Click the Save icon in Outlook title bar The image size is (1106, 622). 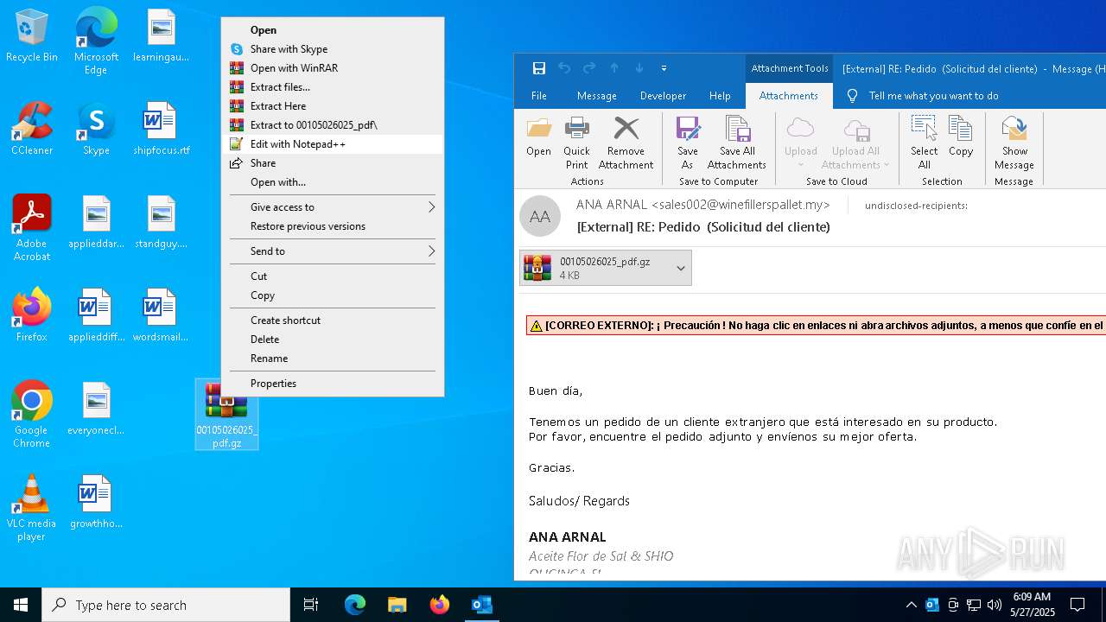[x=539, y=68]
